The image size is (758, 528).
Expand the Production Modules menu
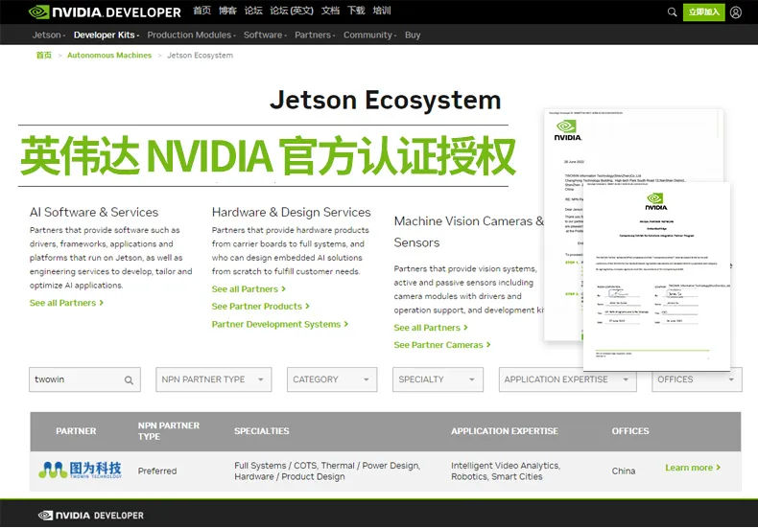(x=192, y=34)
